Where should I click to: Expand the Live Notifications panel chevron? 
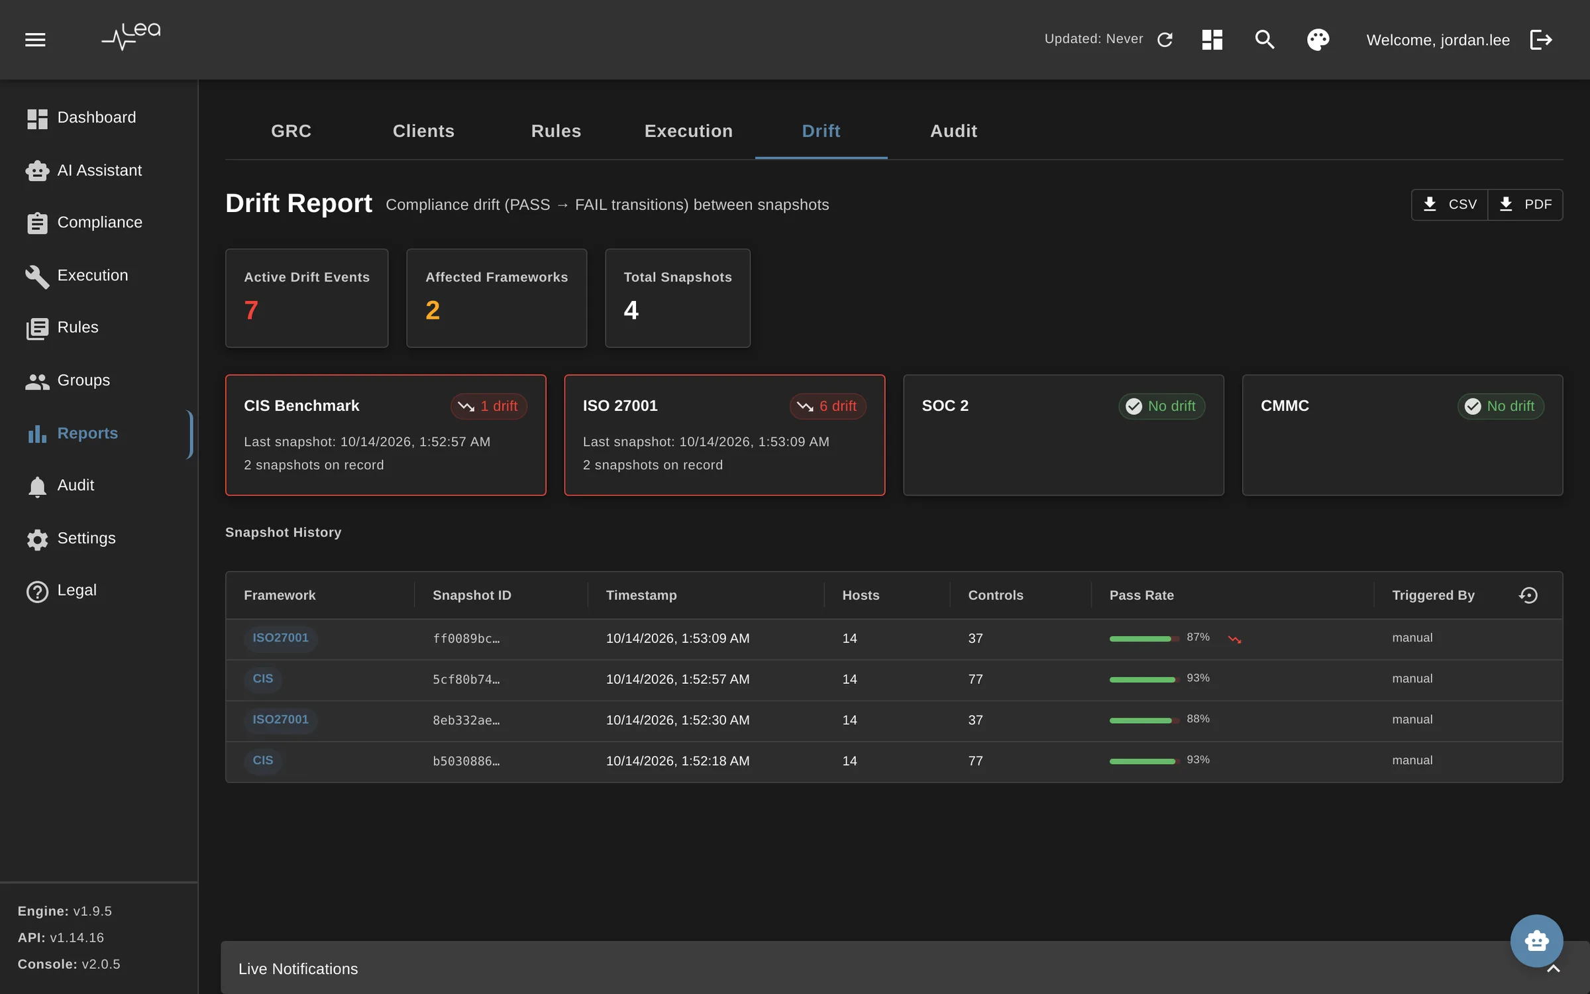[1553, 969]
